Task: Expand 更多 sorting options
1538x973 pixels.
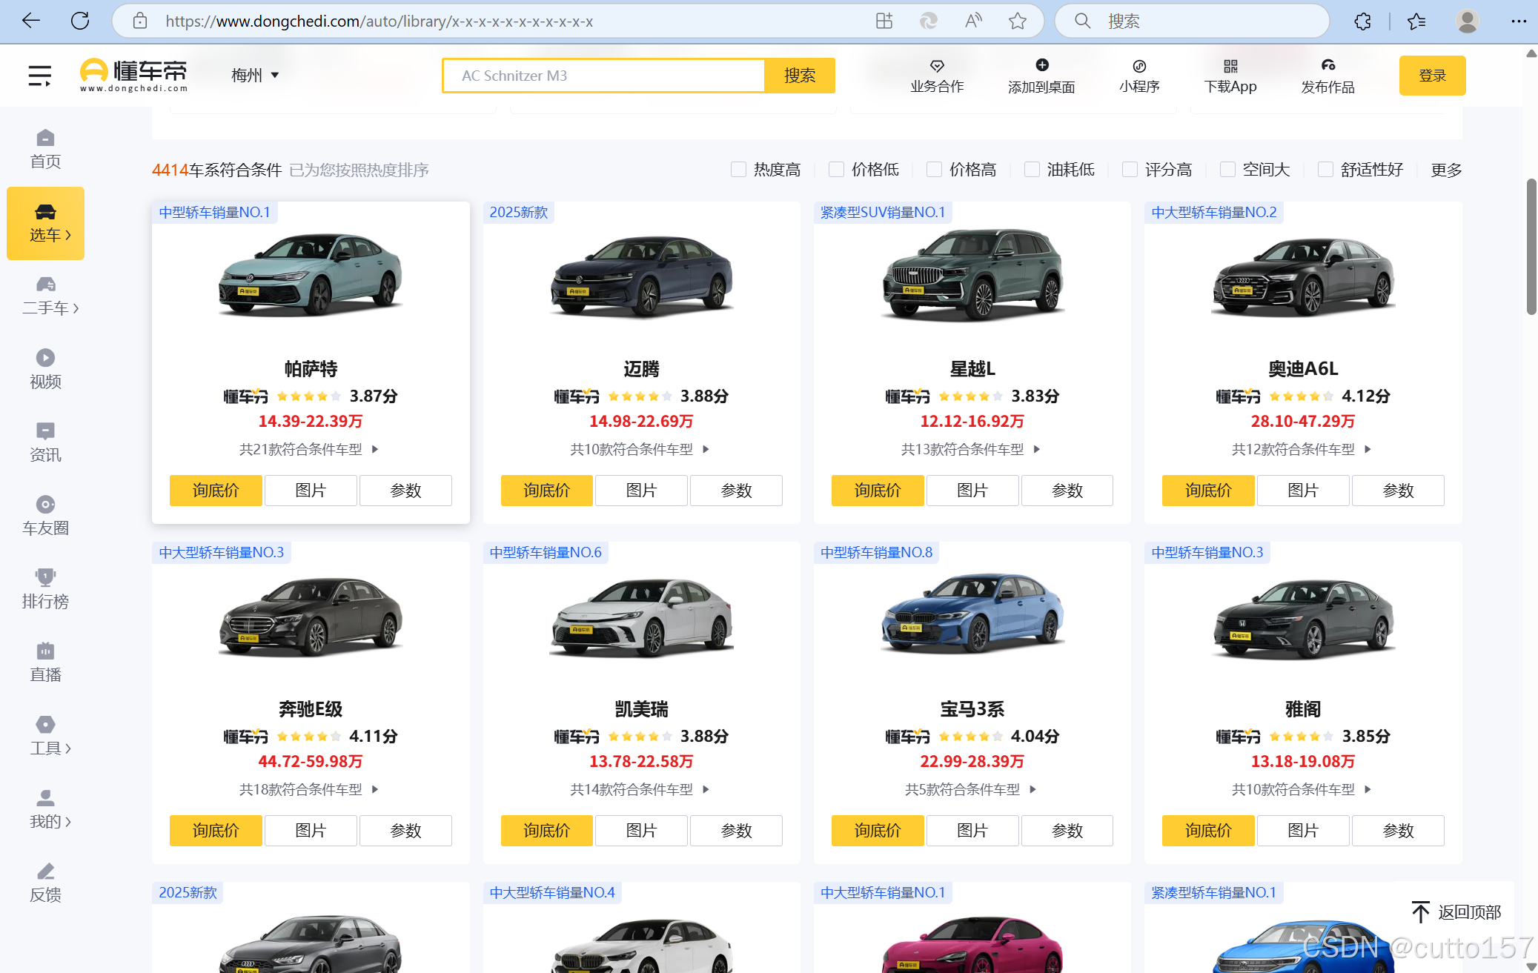Action: coord(1445,170)
